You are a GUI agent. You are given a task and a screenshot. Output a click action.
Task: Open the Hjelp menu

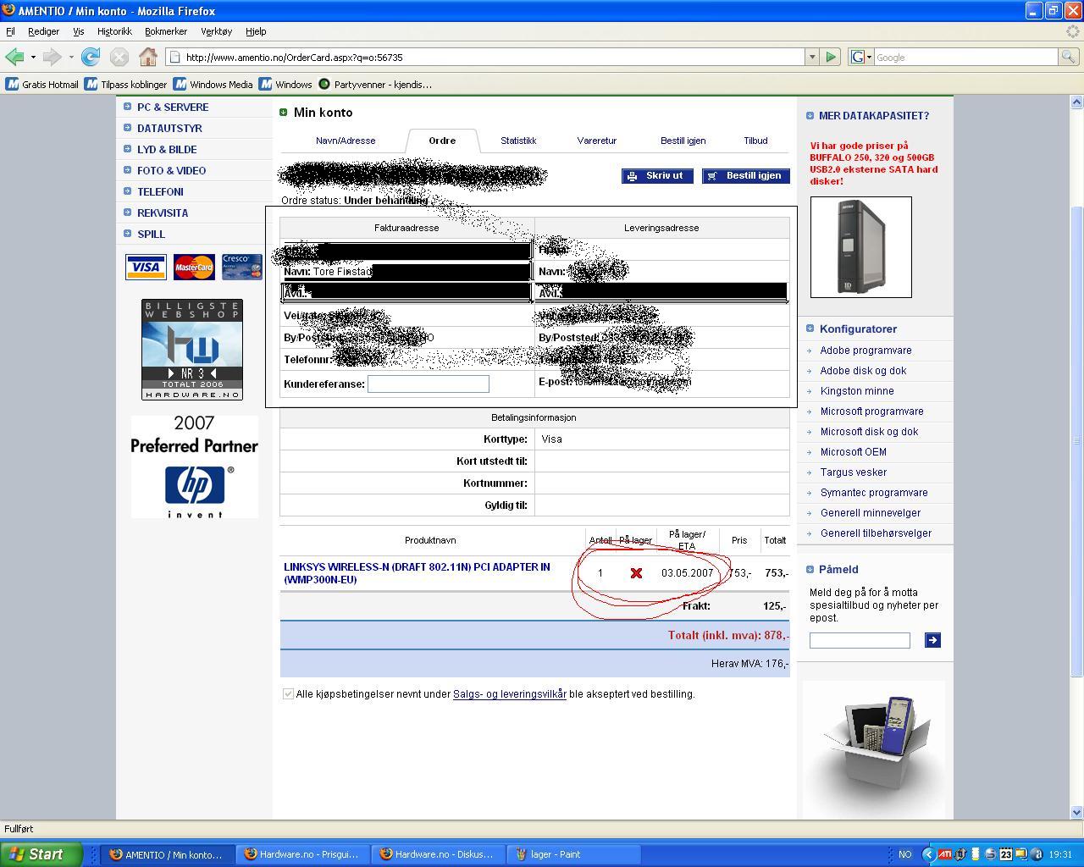point(256,31)
